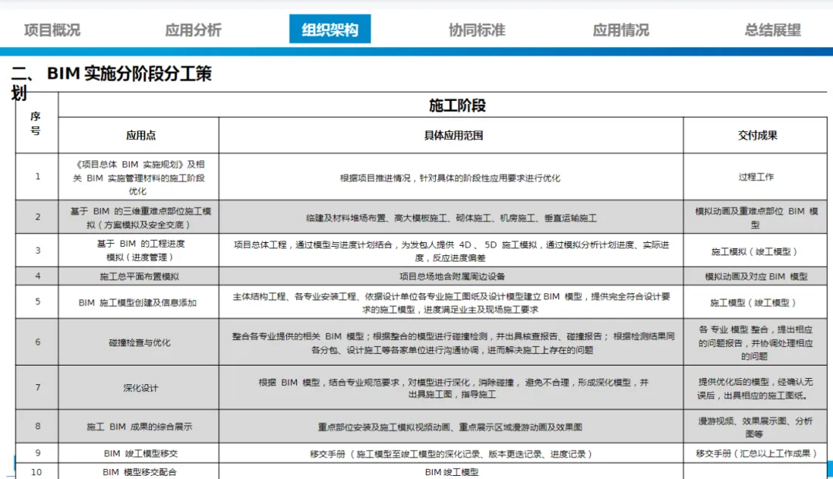Select 基于 BIM 的工程进度模拟 cell
The height and width of the screenshot is (479, 833).
139,250
